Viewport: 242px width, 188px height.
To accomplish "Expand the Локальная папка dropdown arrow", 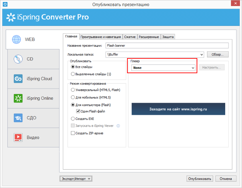I will tap(202, 54).
